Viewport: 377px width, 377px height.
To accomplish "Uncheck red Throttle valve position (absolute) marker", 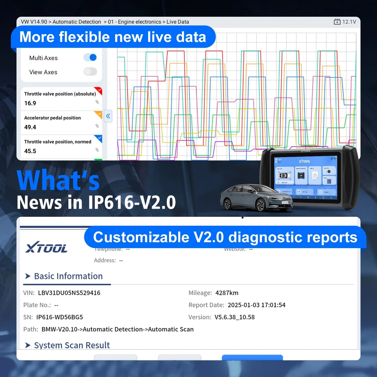I will (x=99, y=90).
